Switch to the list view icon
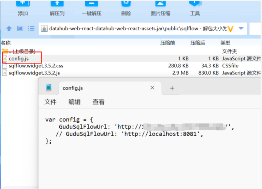This screenshot has width=262, height=189. tap(31, 29)
